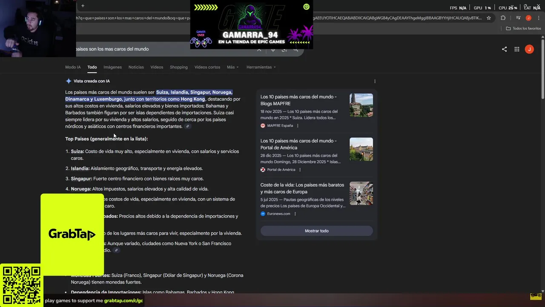The width and height of the screenshot is (545, 307).
Task: Click the Islandia link in the list
Action: 80,168
